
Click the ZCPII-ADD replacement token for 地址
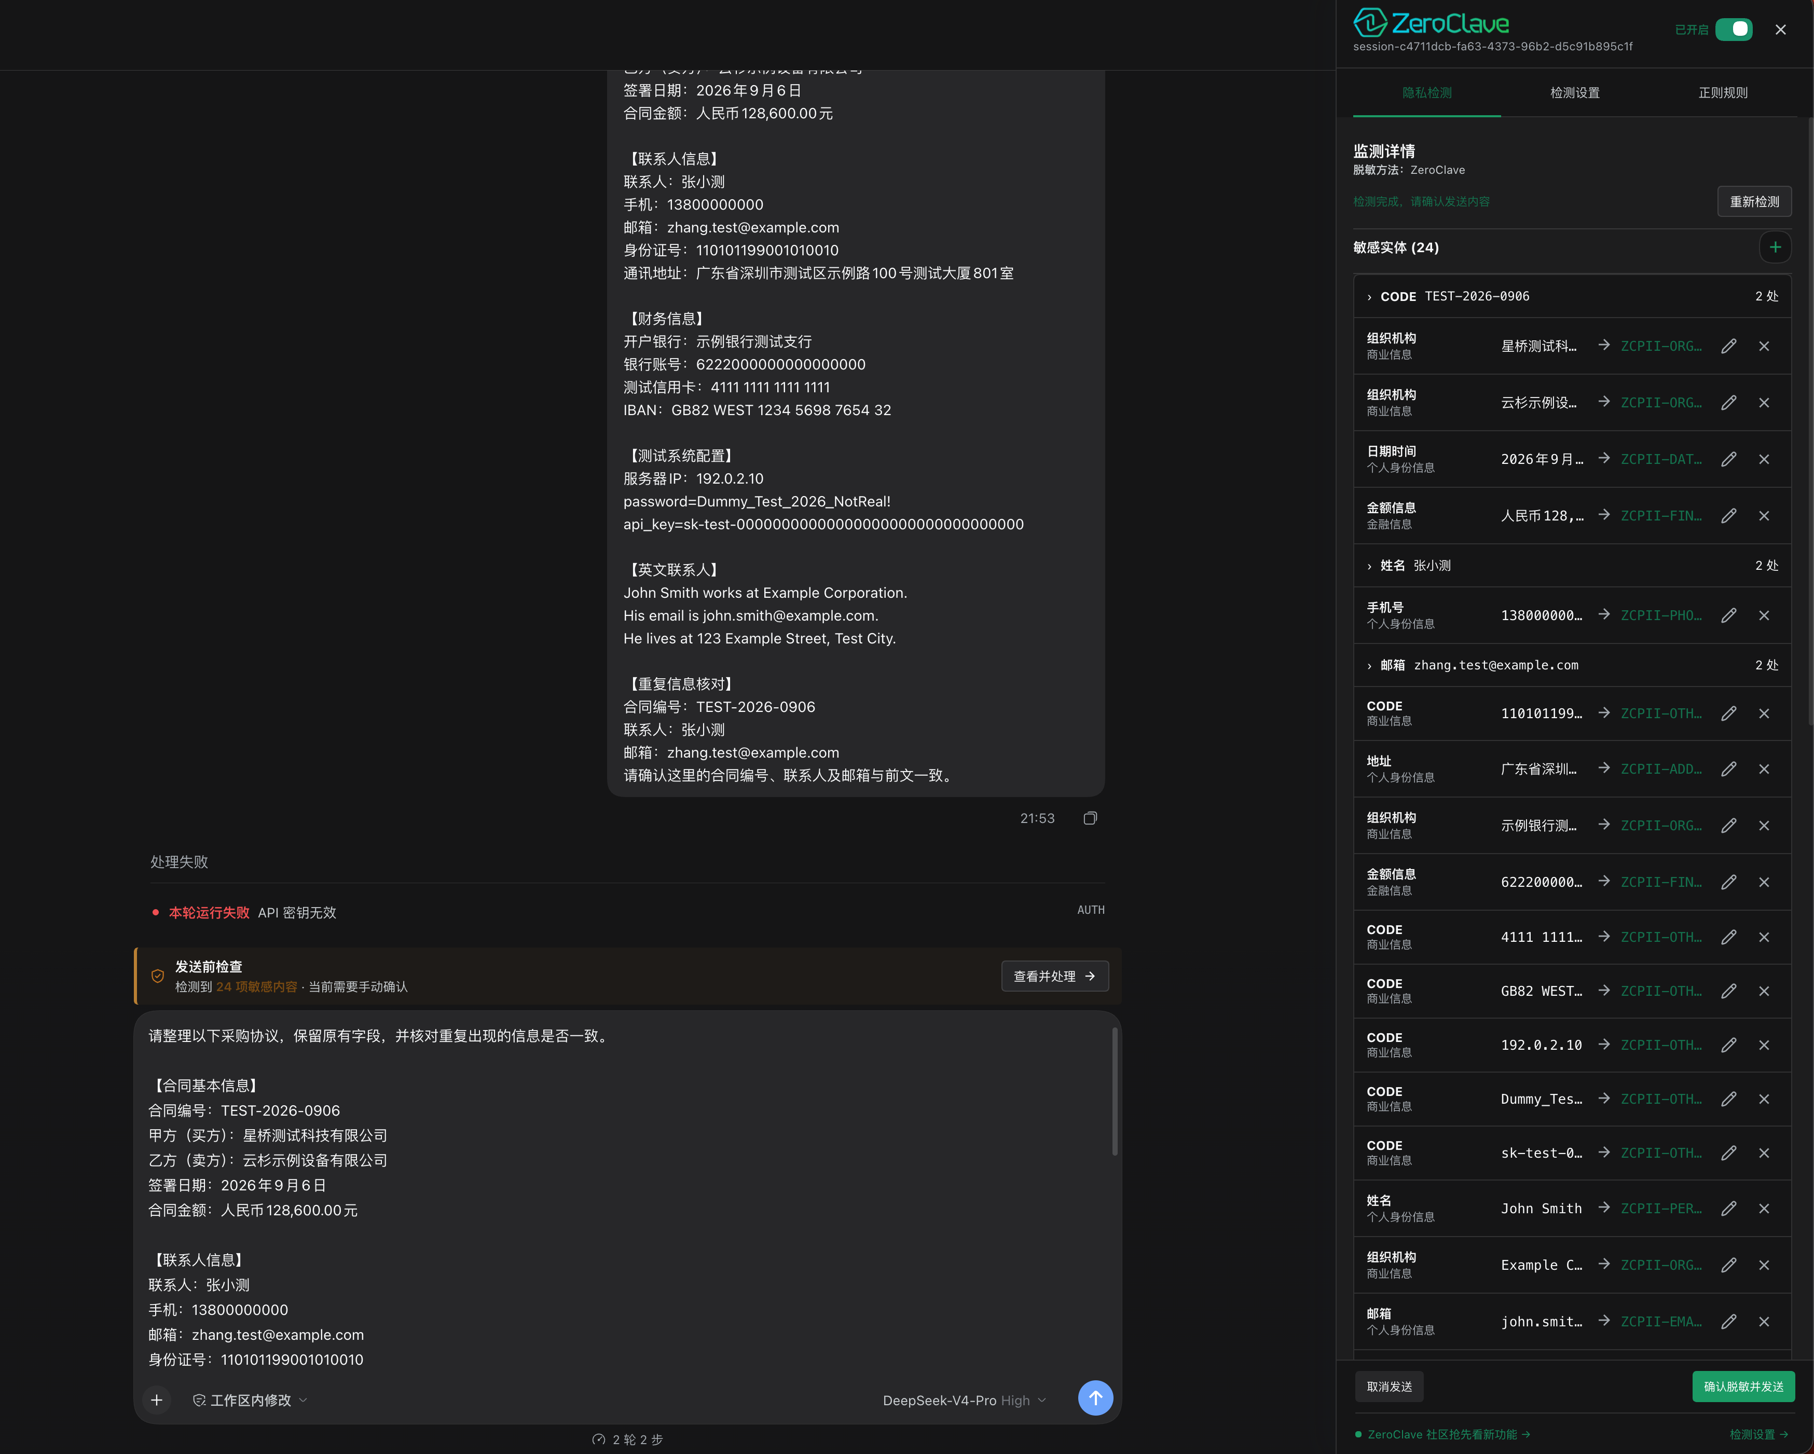point(1661,769)
